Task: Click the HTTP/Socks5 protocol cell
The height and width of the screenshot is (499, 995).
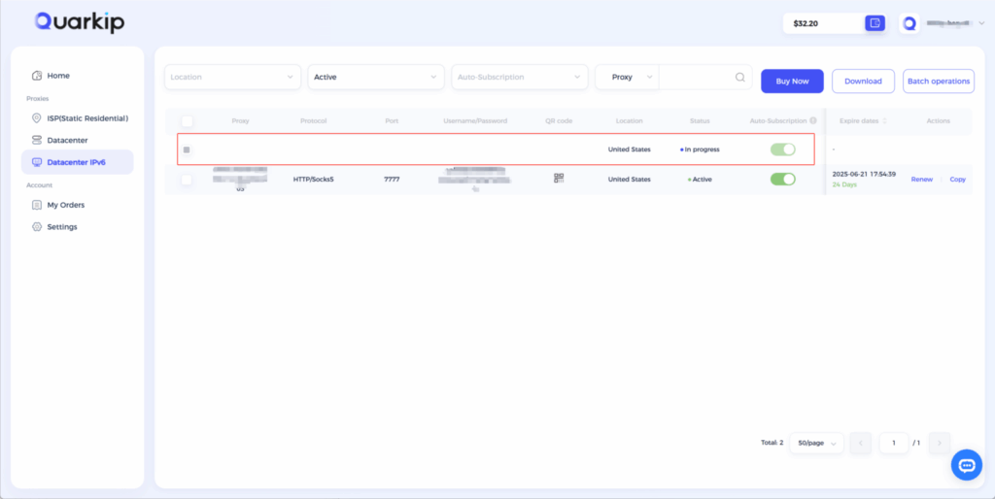Action: point(314,180)
